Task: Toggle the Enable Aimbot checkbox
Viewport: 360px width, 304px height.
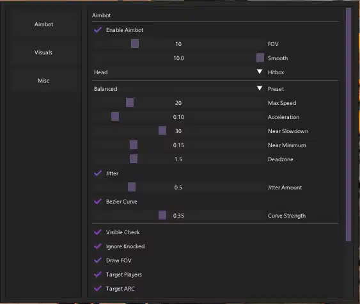Action: point(98,30)
